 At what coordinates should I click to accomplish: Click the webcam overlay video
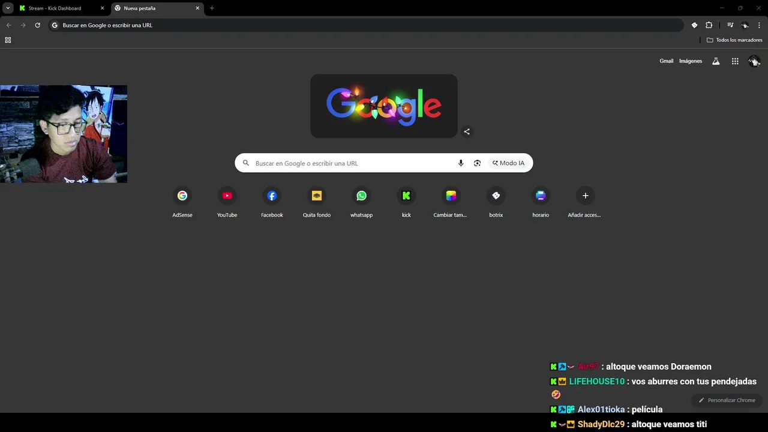(x=64, y=134)
